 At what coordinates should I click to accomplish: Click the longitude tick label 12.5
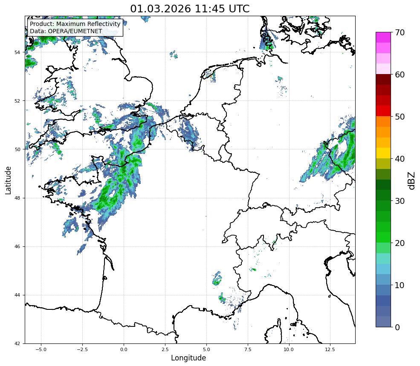pyautogui.click(x=330, y=349)
